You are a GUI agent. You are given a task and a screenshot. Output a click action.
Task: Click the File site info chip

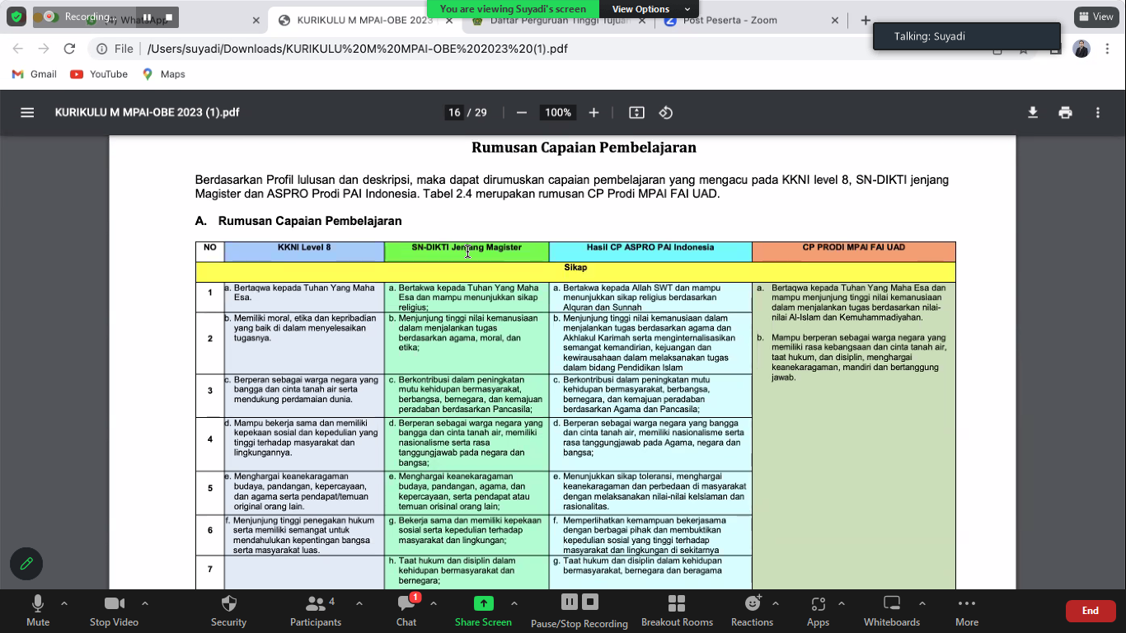click(x=115, y=49)
